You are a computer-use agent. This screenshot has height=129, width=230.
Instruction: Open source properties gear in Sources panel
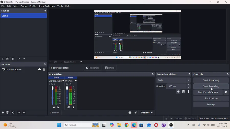(x=13, y=112)
